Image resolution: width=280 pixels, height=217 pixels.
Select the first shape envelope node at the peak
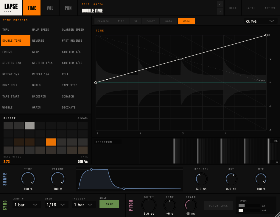pyautogui.click(x=91, y=169)
